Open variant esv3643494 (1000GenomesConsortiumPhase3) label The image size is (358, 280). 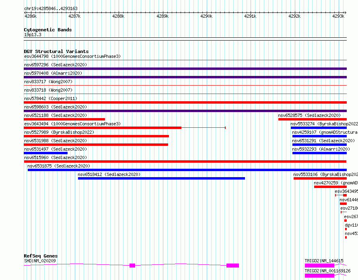pos(72,124)
